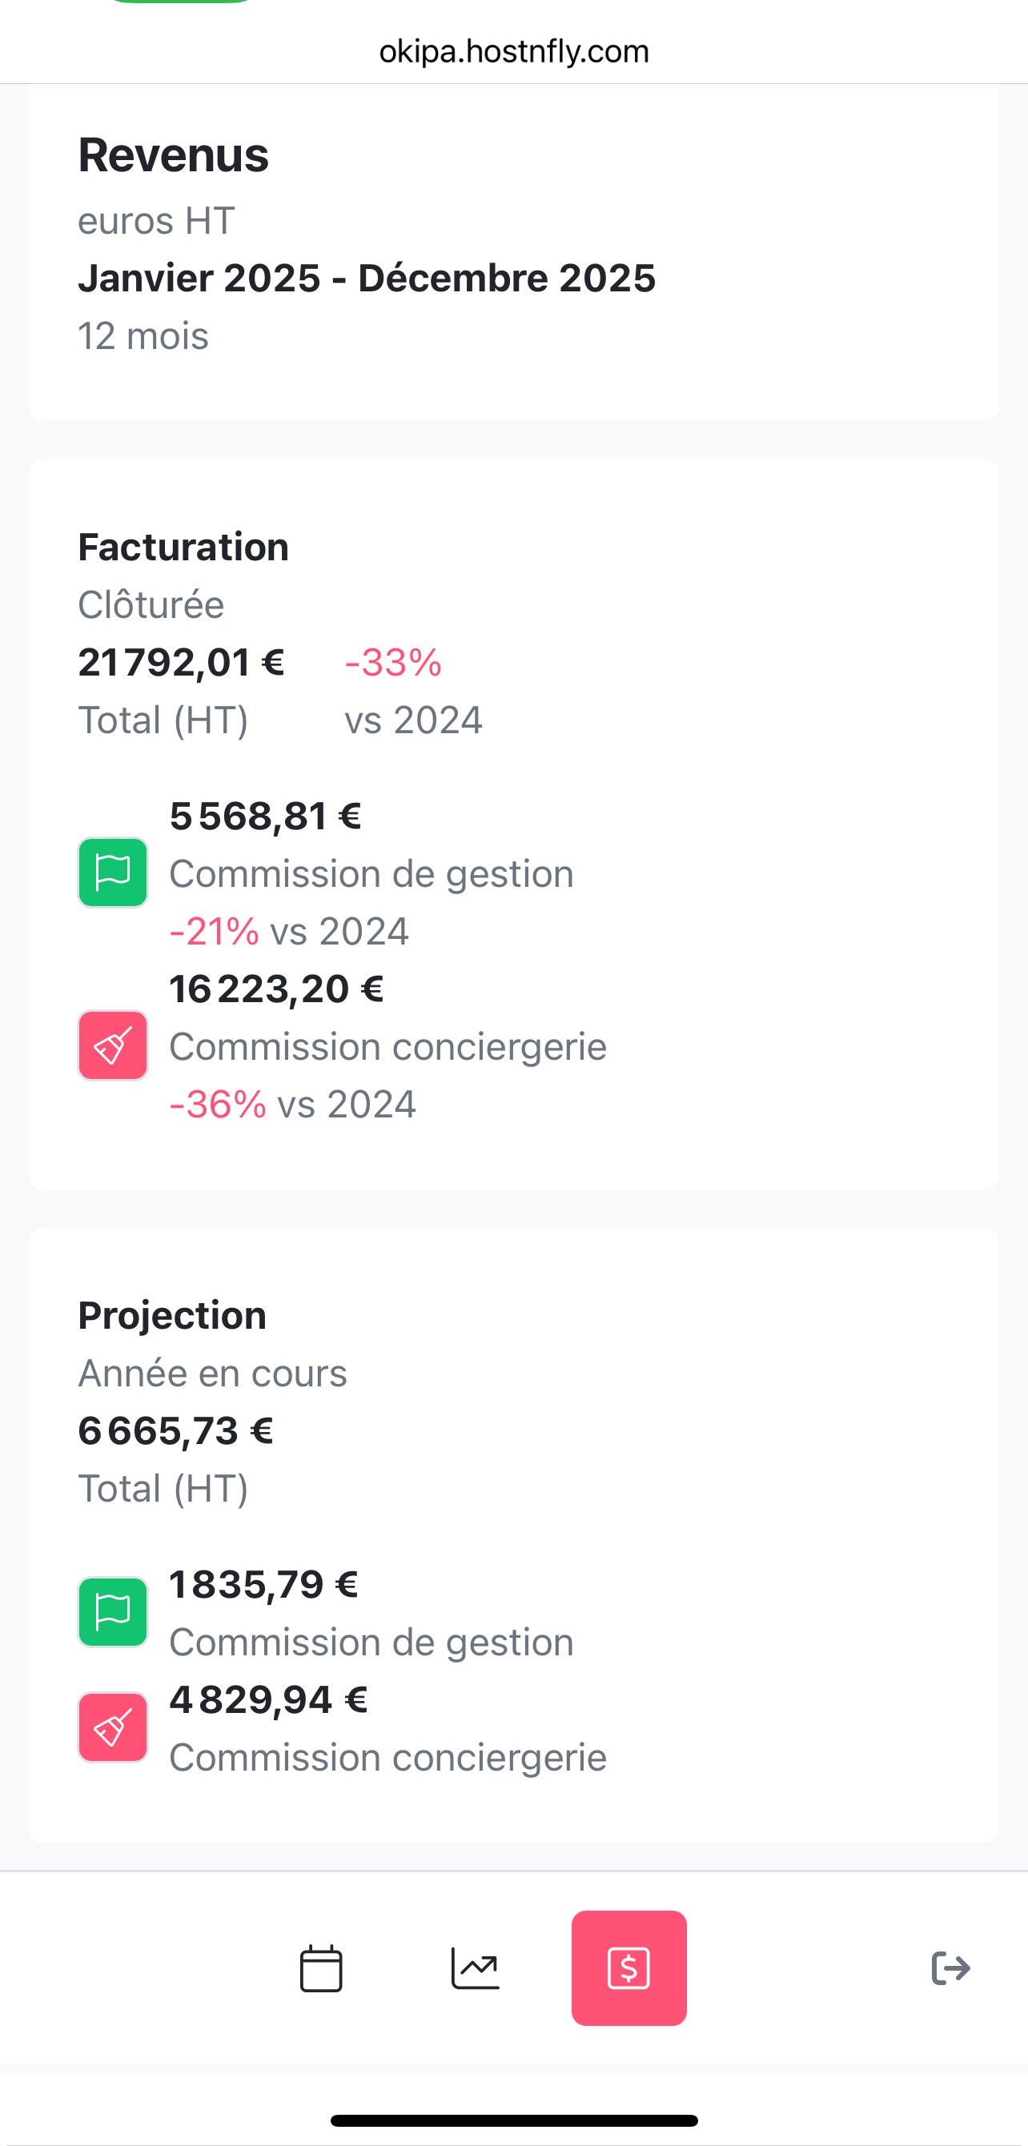Open the statistics chart tab
Screen dimensions: 1028x2146
475,1968
